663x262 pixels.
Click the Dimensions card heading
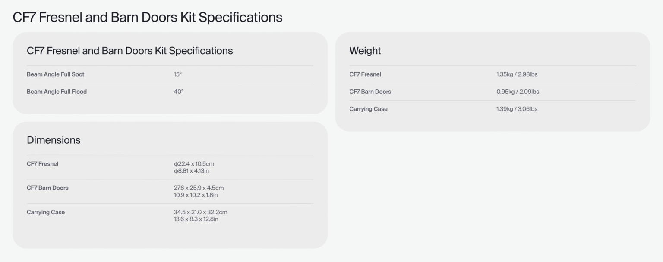[54, 140]
